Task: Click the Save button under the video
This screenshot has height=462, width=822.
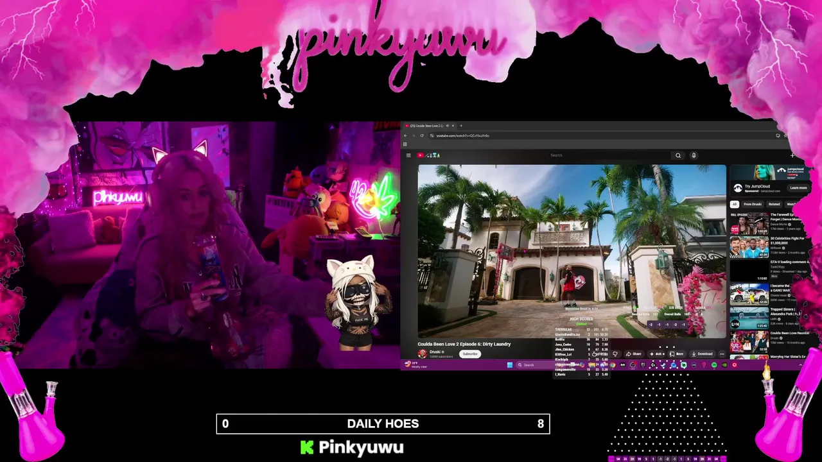Action: [676, 354]
